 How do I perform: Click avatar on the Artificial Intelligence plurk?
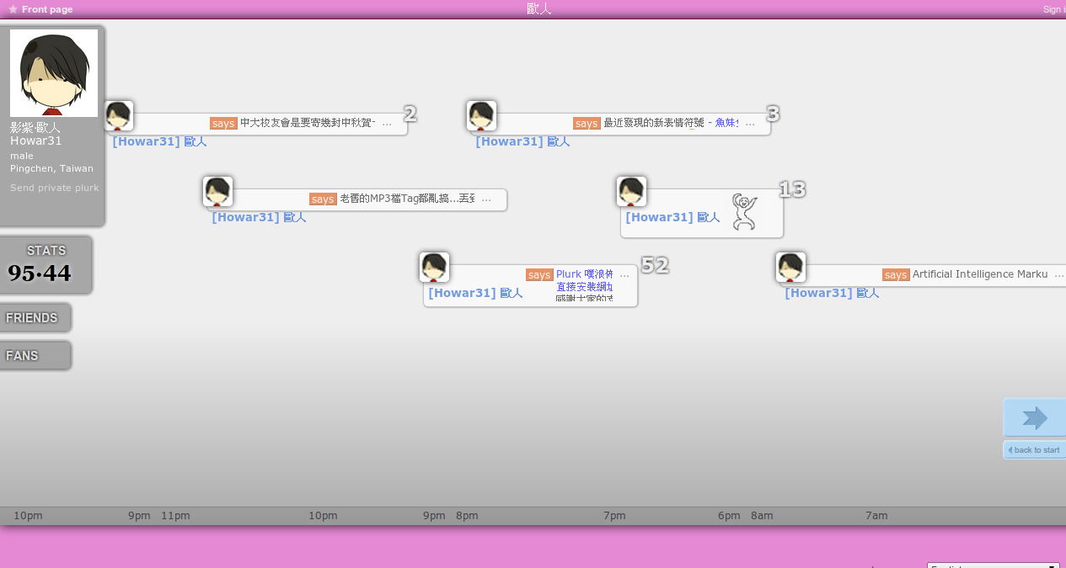[x=790, y=268]
